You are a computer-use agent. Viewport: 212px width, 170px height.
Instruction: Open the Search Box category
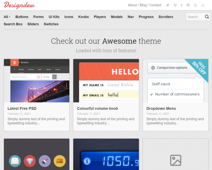tap(13, 24)
